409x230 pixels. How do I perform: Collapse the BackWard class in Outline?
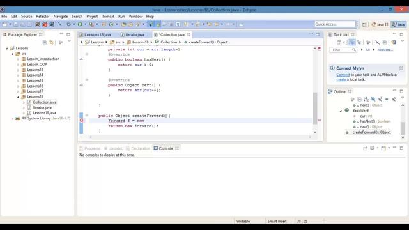click(x=341, y=111)
